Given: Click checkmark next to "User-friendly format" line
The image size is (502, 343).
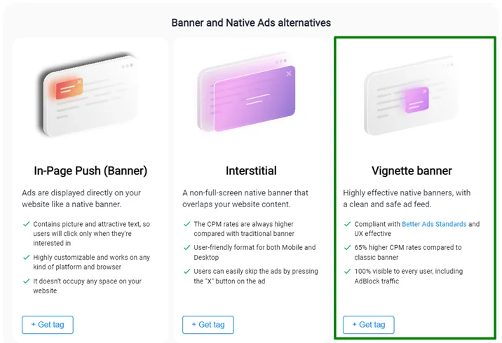Looking at the screenshot, I should point(186,248).
